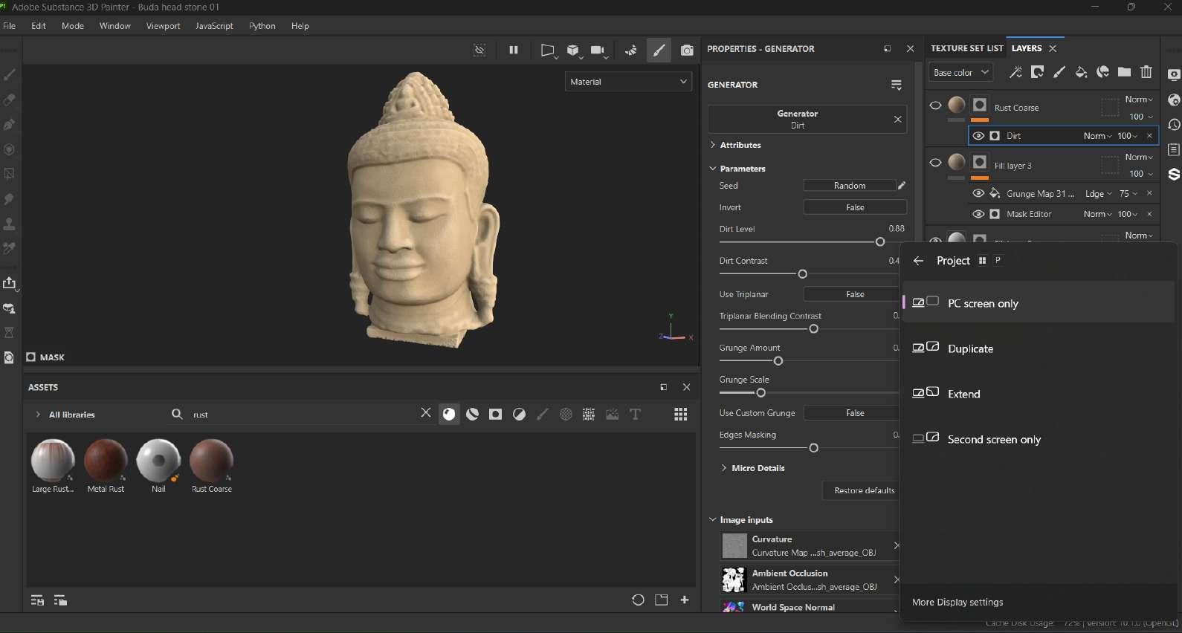Toggle visibility of the Dirt generator

pyautogui.click(x=978, y=136)
